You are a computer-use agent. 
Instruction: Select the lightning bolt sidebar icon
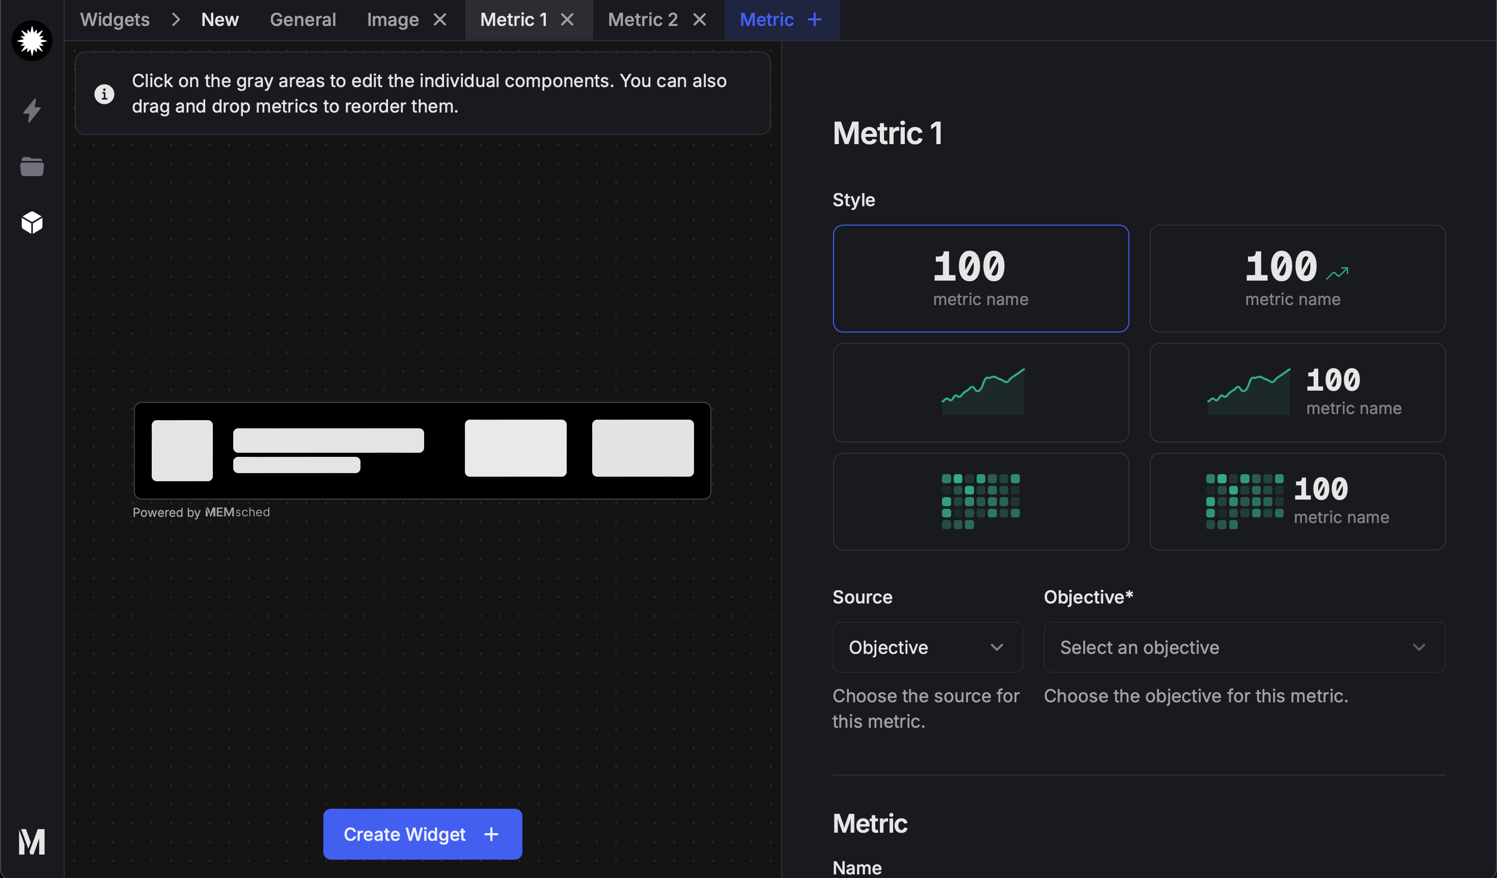[x=32, y=110]
